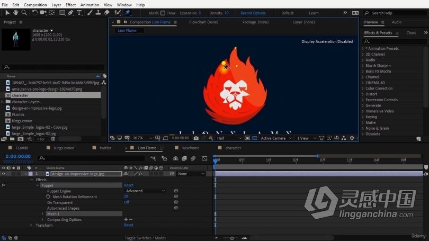Enable motion blur icon in timeline
This screenshot has width=429, height=241.
[193, 158]
